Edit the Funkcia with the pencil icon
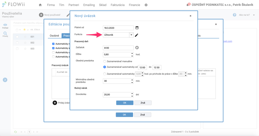 (136, 35)
